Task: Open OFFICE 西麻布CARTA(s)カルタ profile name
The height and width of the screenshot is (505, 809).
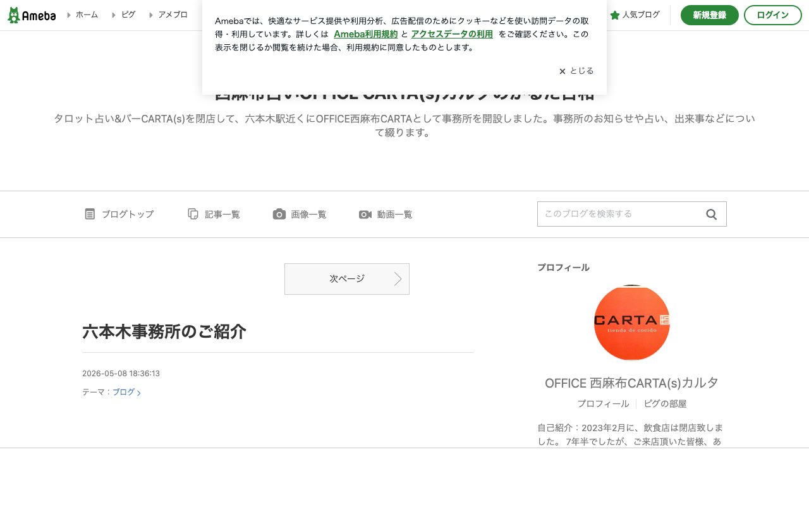Action: coord(632,383)
